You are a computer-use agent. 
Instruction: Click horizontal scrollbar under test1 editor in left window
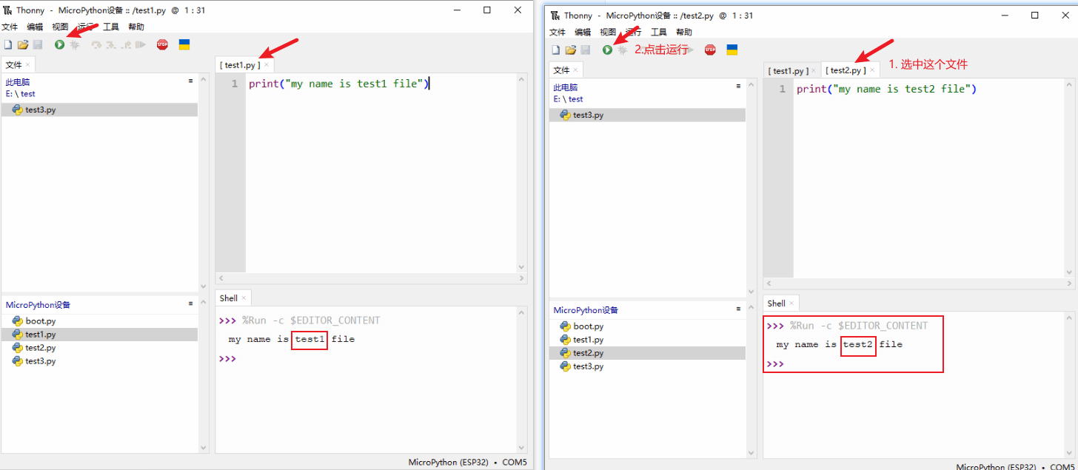pos(370,278)
